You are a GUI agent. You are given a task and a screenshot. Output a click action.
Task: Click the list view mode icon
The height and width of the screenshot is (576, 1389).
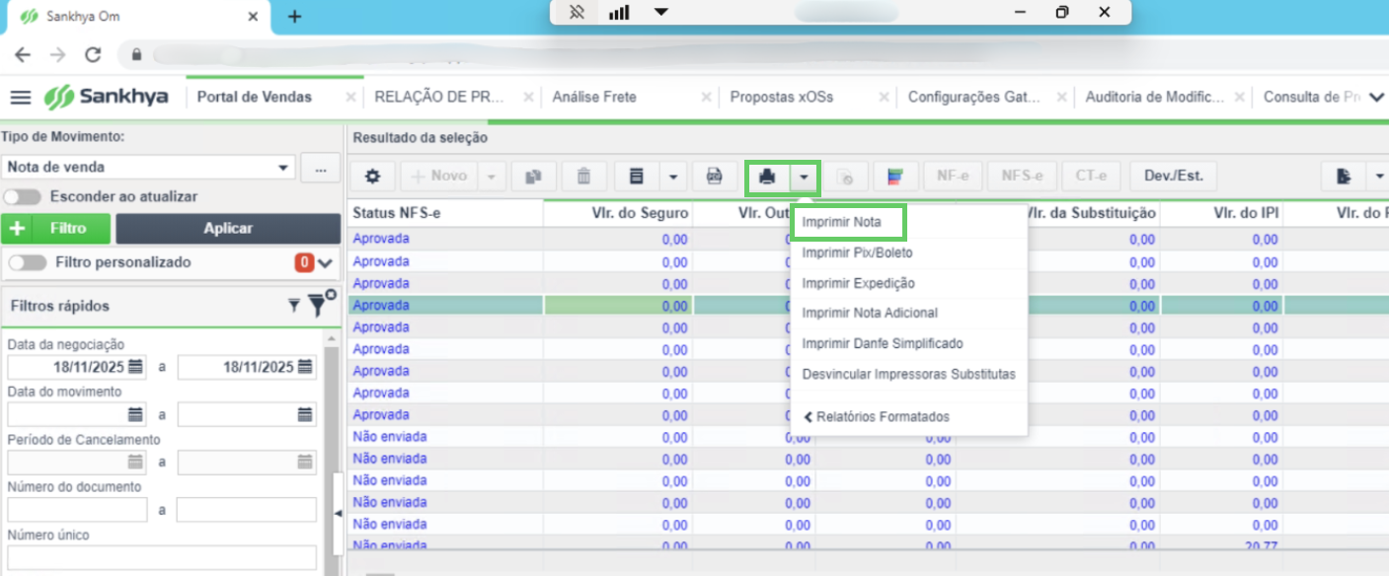(637, 177)
